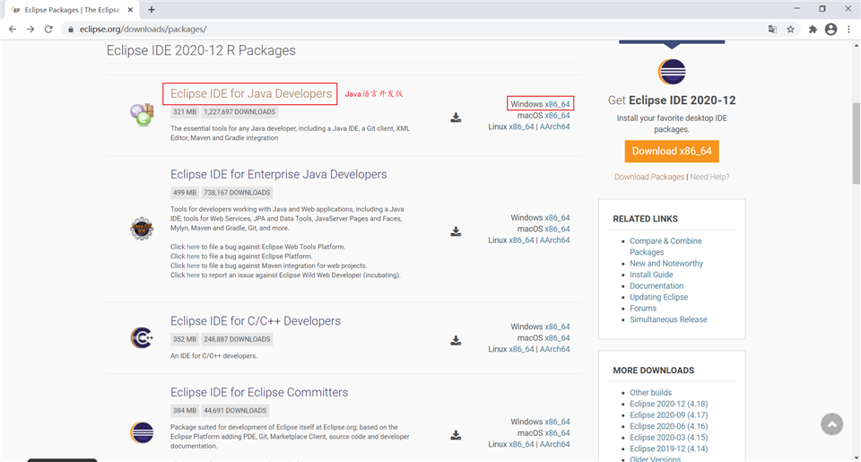
Task: Click the C/C++ Developers package logo
Action: pyautogui.click(x=142, y=337)
